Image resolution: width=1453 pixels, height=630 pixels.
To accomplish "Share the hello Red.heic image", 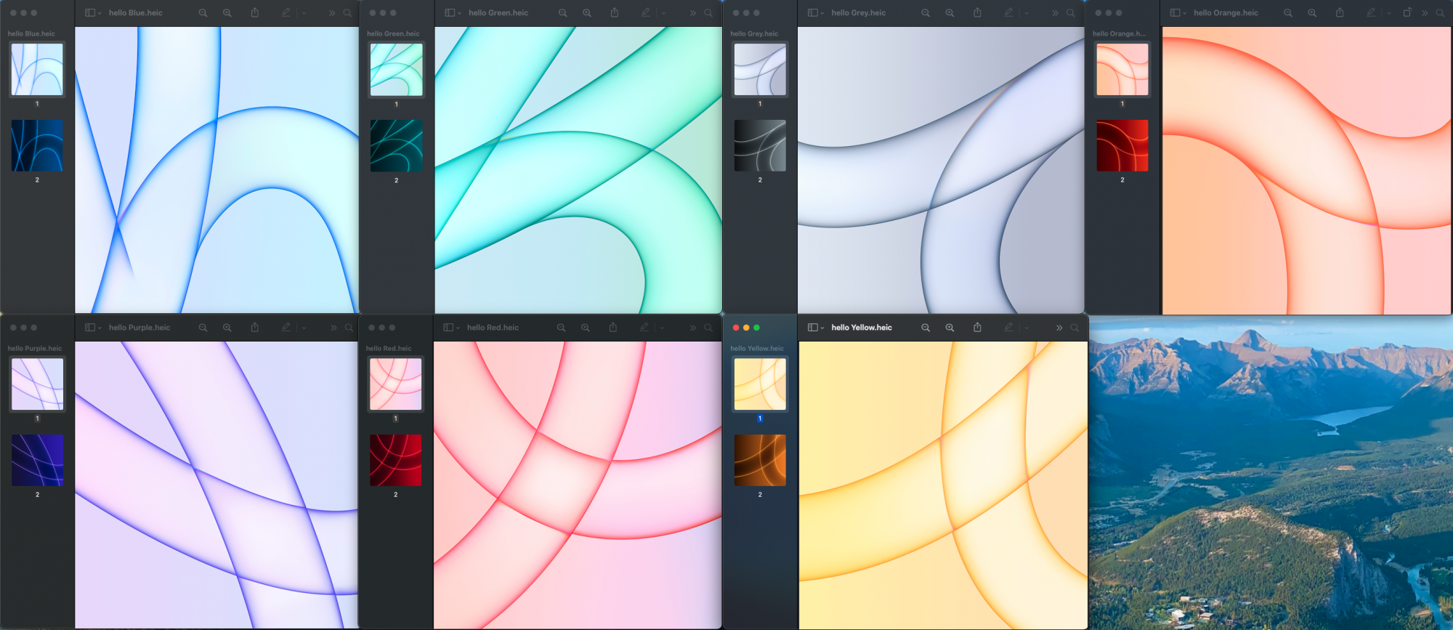I will 613,327.
